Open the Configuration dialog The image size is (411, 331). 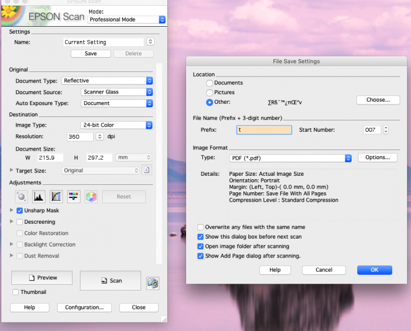coord(84,308)
